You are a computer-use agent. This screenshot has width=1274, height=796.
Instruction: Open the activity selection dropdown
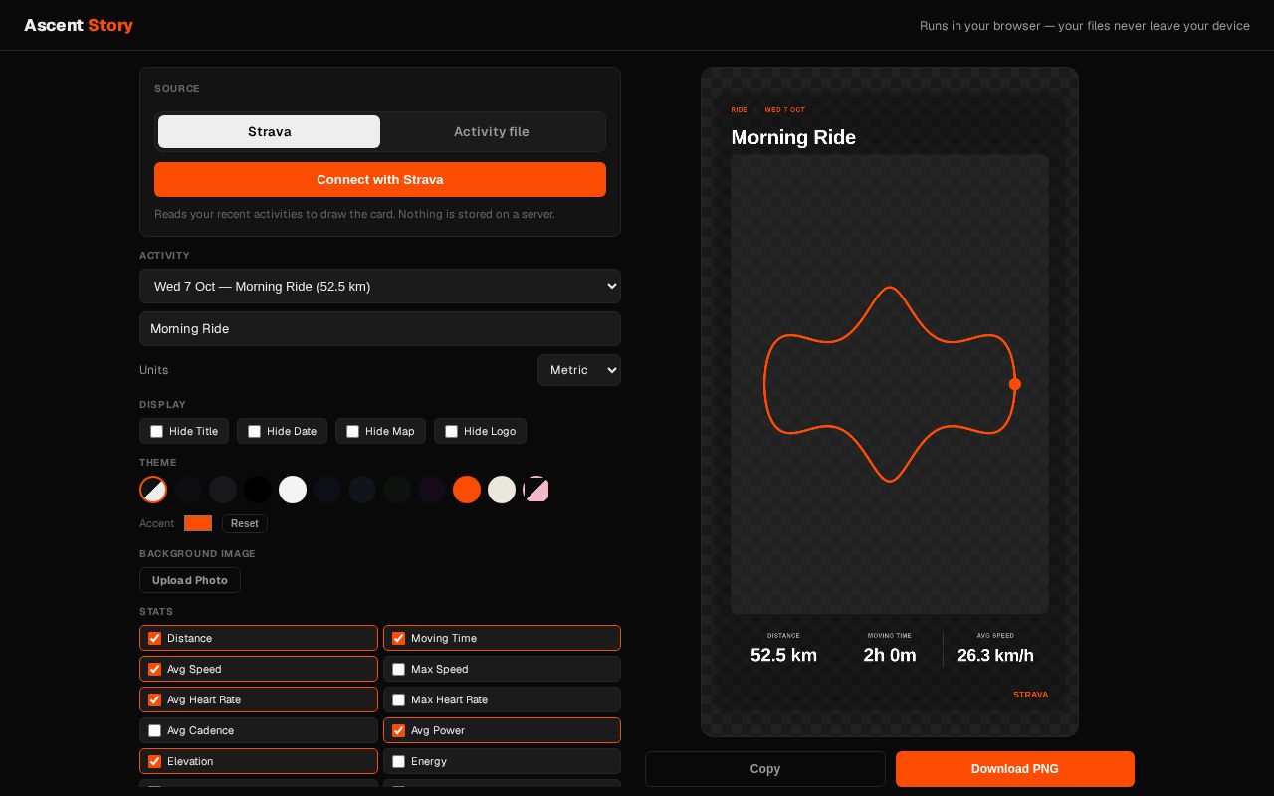tap(380, 286)
